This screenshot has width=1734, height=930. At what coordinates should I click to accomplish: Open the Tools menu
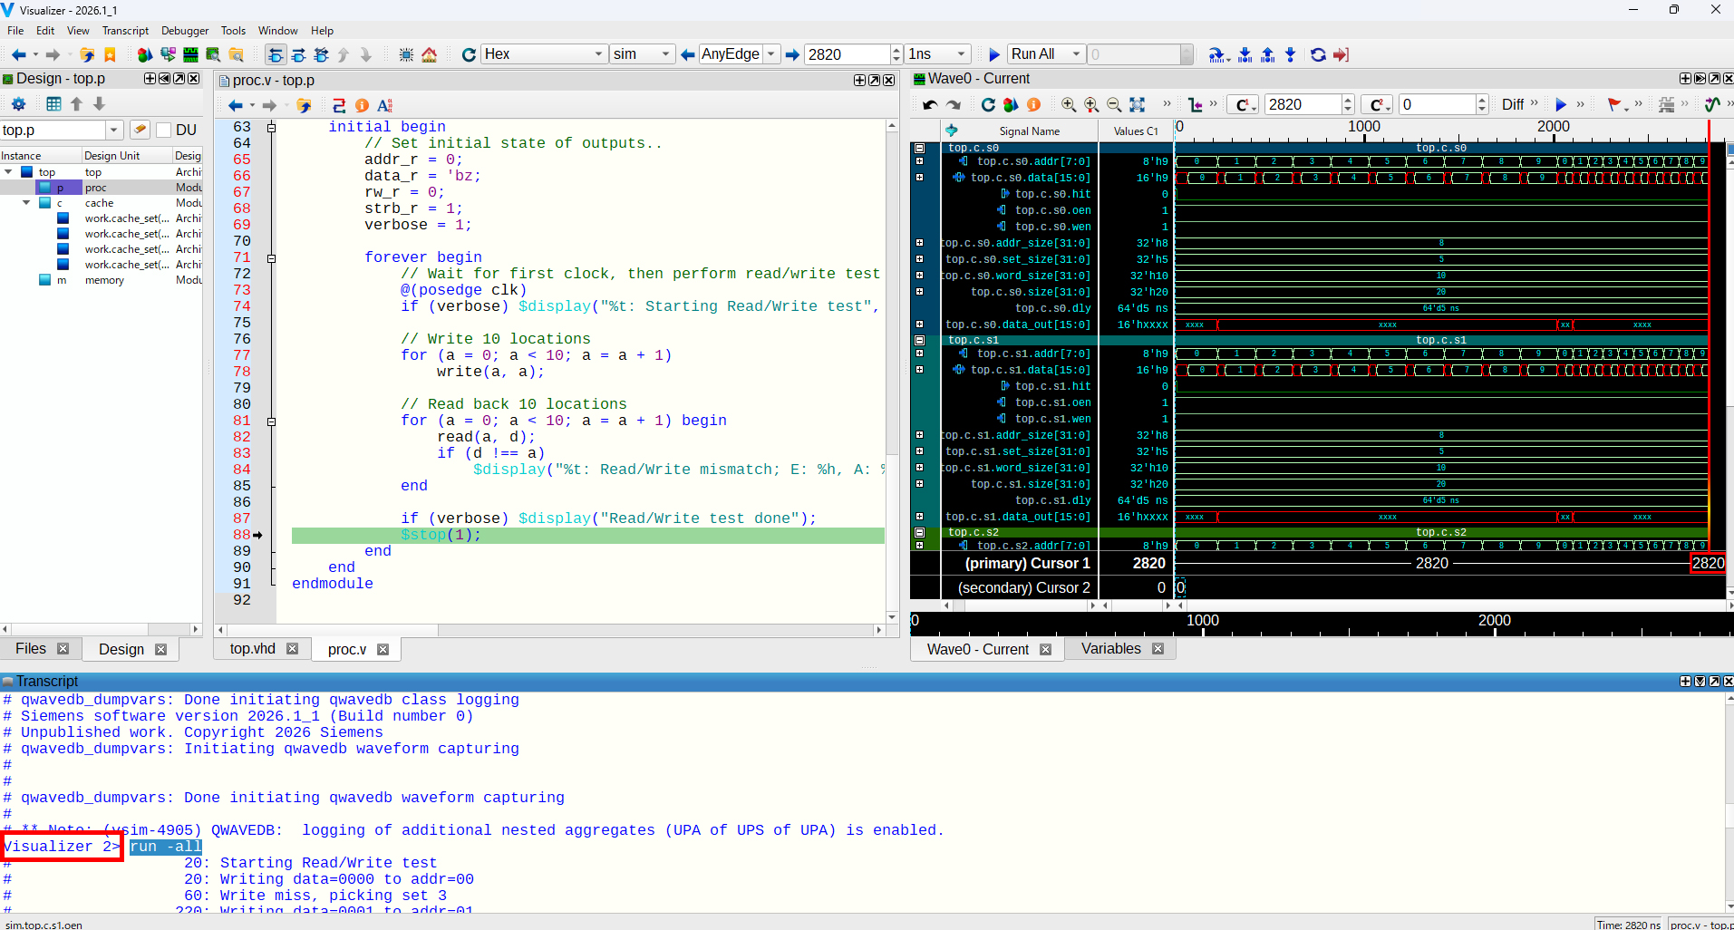[x=233, y=30]
